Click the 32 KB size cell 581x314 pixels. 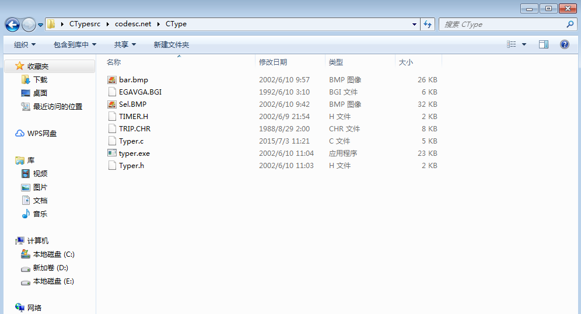coord(427,104)
